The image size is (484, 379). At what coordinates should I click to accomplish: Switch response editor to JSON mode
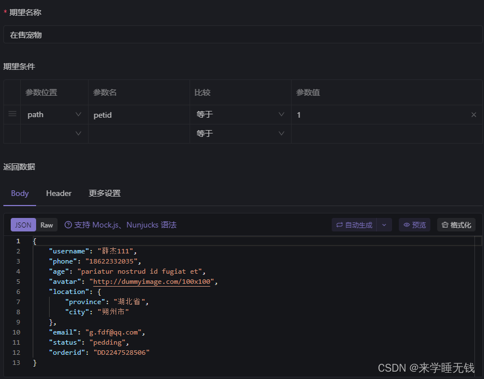click(23, 225)
